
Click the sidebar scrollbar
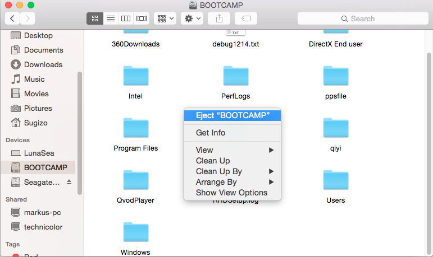80,133
